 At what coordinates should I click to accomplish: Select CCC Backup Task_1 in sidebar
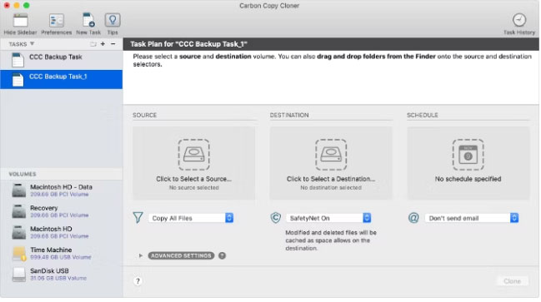[62, 80]
